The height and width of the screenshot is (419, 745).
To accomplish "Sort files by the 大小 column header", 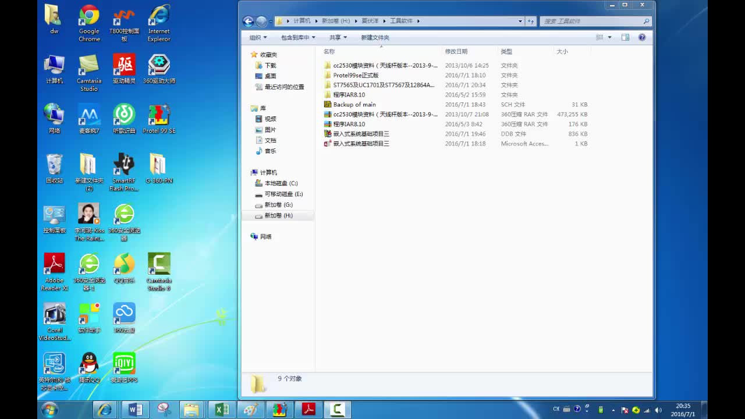I will tap(572, 51).
